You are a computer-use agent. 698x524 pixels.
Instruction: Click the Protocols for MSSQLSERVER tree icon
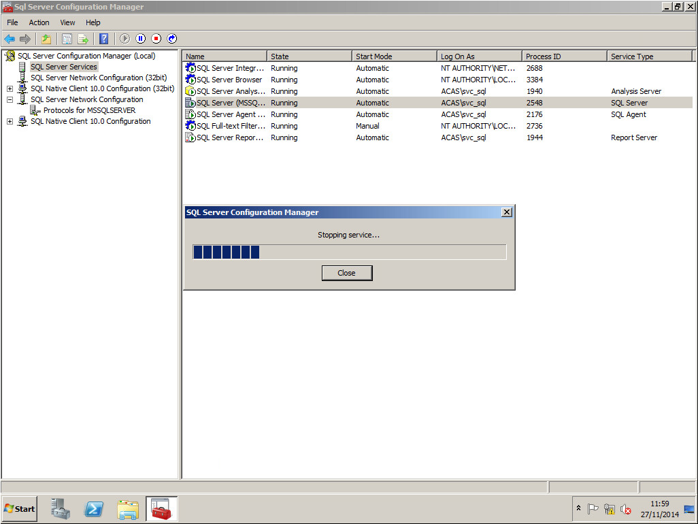pyautogui.click(x=35, y=110)
